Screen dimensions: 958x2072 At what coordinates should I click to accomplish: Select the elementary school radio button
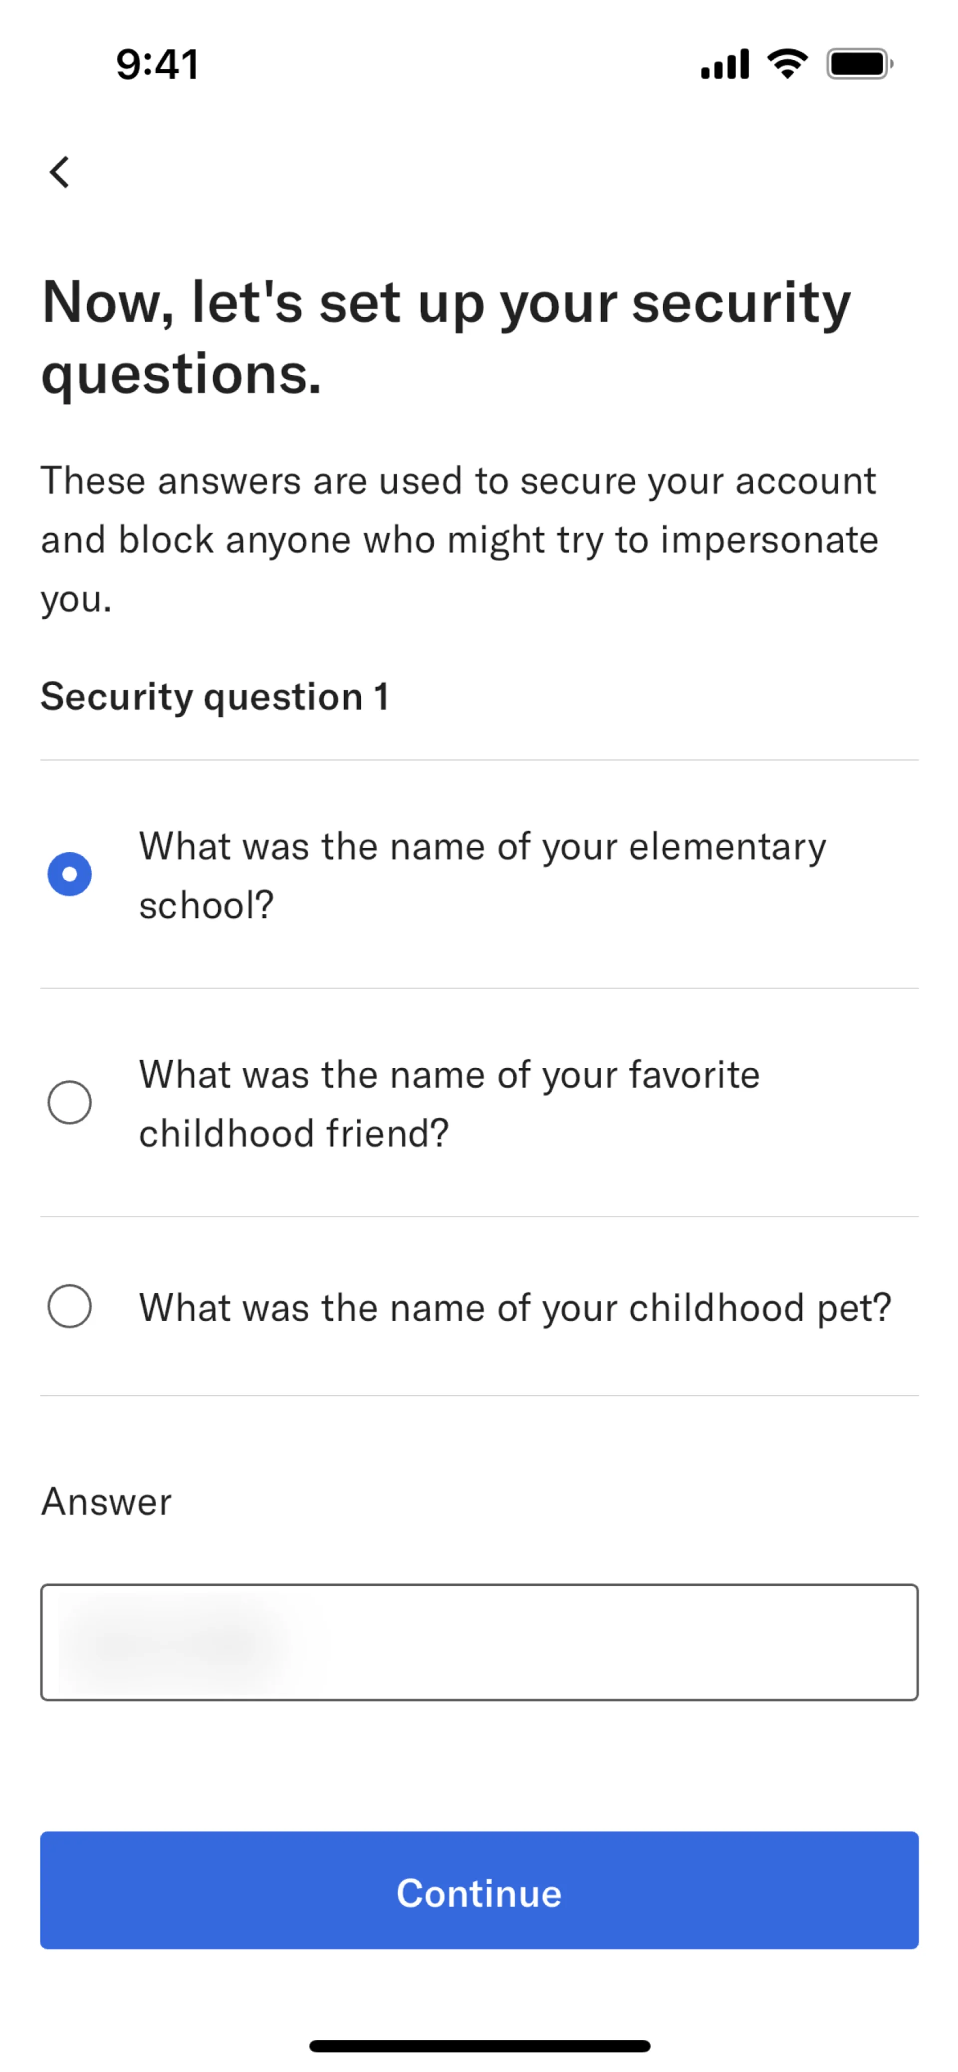tap(70, 874)
